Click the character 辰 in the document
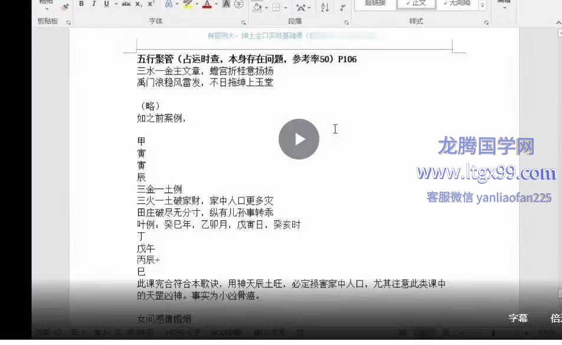Viewport: 562px width, 345px height. click(x=141, y=177)
